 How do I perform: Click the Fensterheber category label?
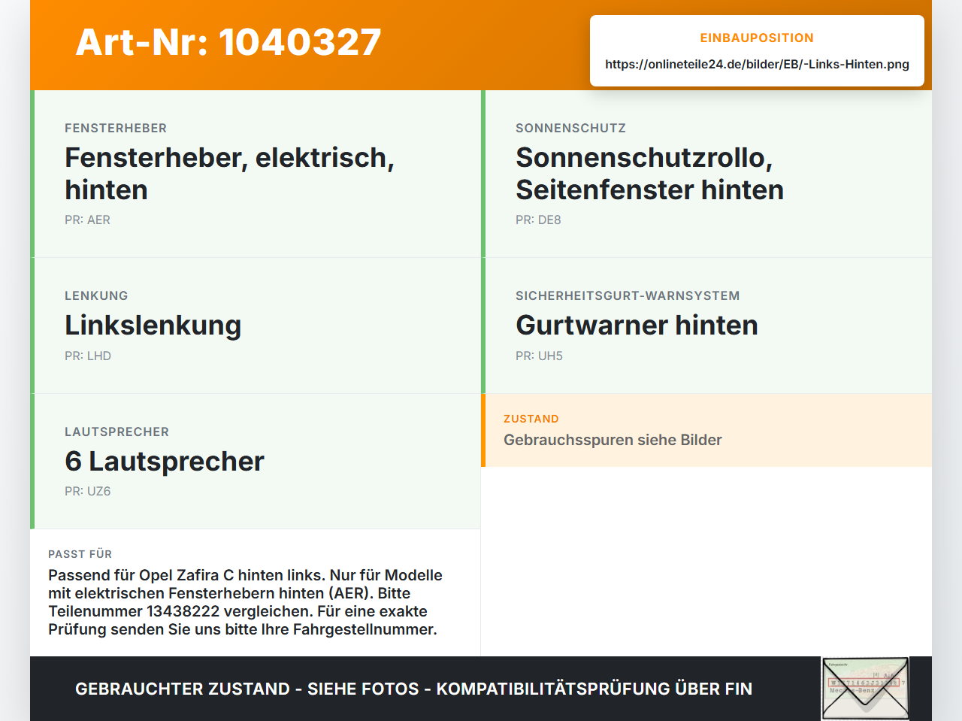[116, 128]
